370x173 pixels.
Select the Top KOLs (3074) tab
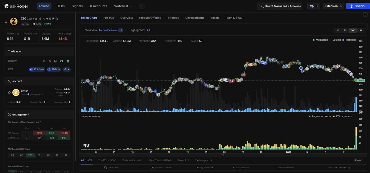107,160
